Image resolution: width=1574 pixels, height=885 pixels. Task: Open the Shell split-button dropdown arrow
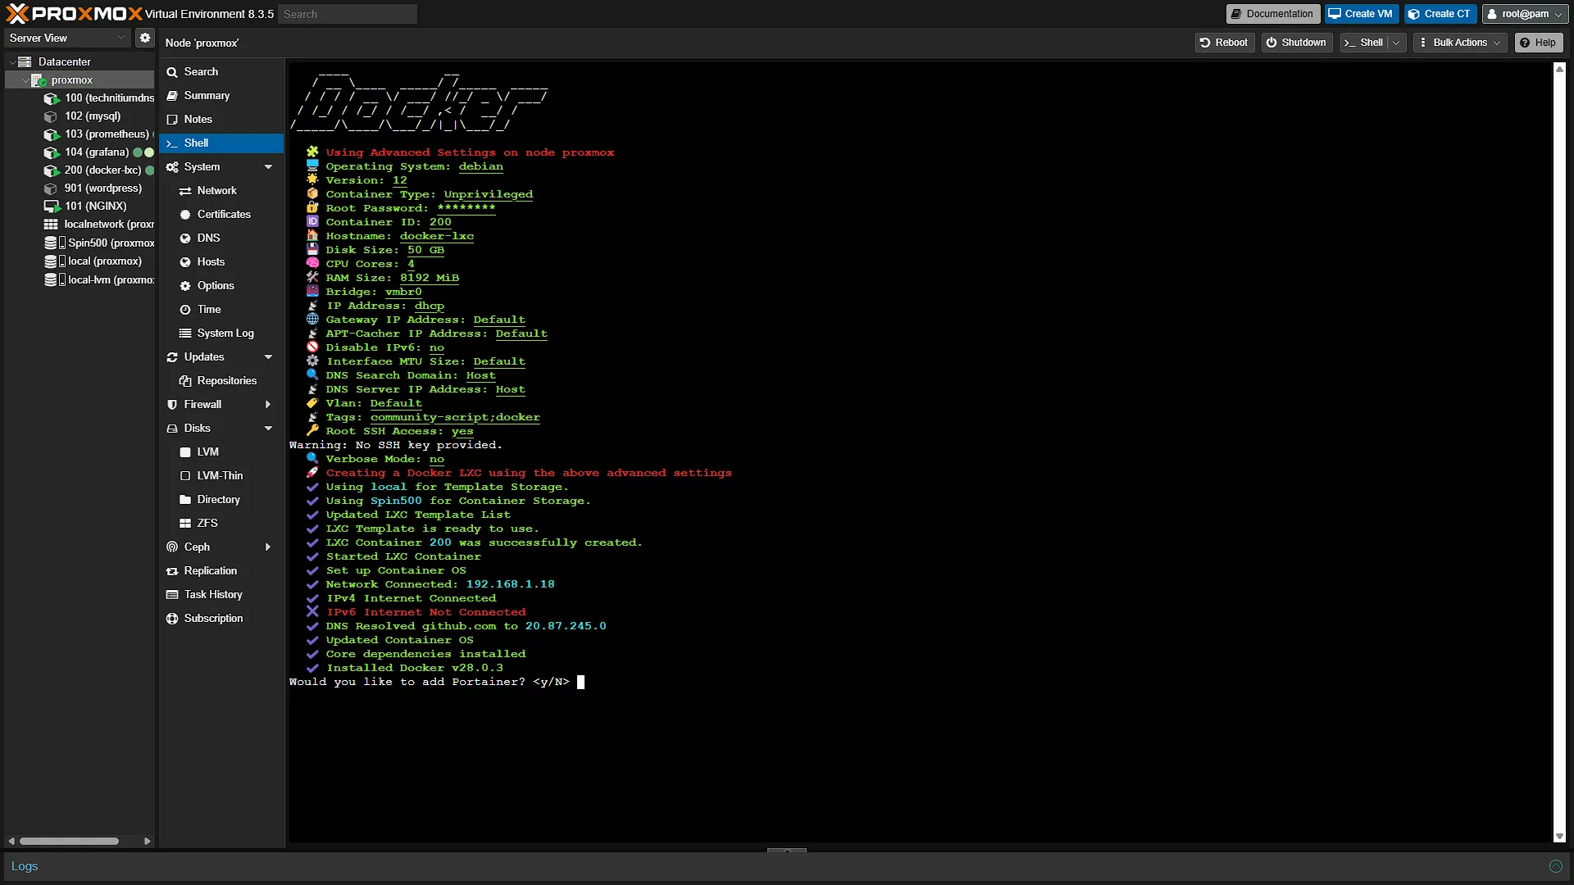point(1396,43)
